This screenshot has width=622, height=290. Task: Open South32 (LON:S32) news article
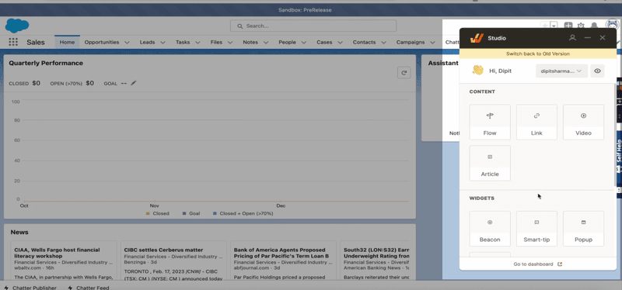click(x=376, y=253)
